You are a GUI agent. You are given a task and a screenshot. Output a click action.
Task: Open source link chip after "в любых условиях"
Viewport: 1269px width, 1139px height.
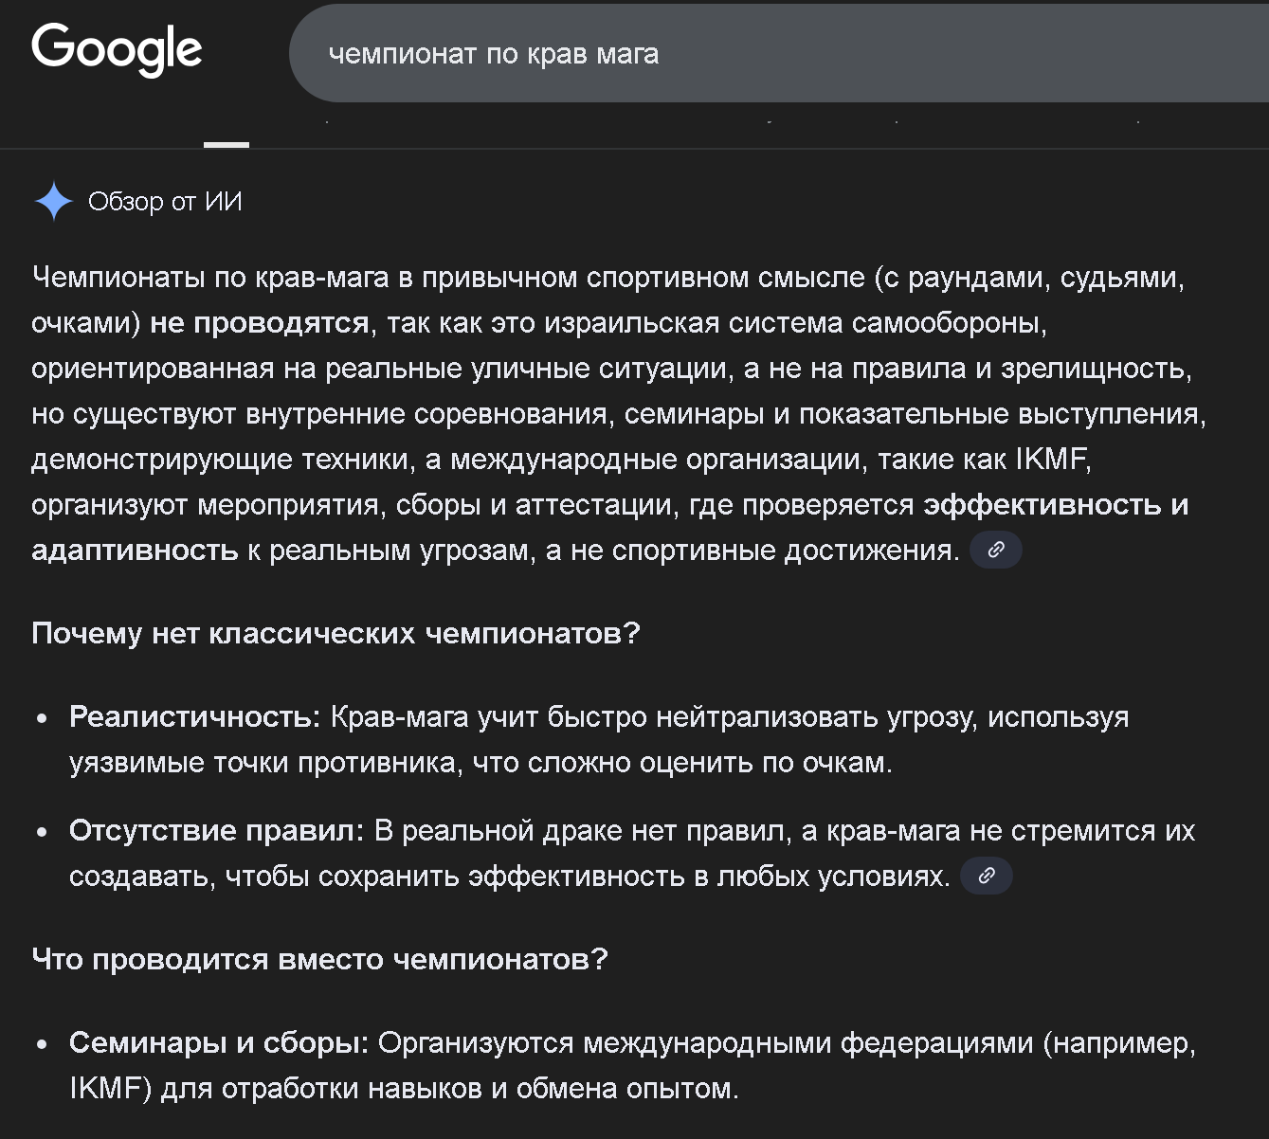coord(986,876)
